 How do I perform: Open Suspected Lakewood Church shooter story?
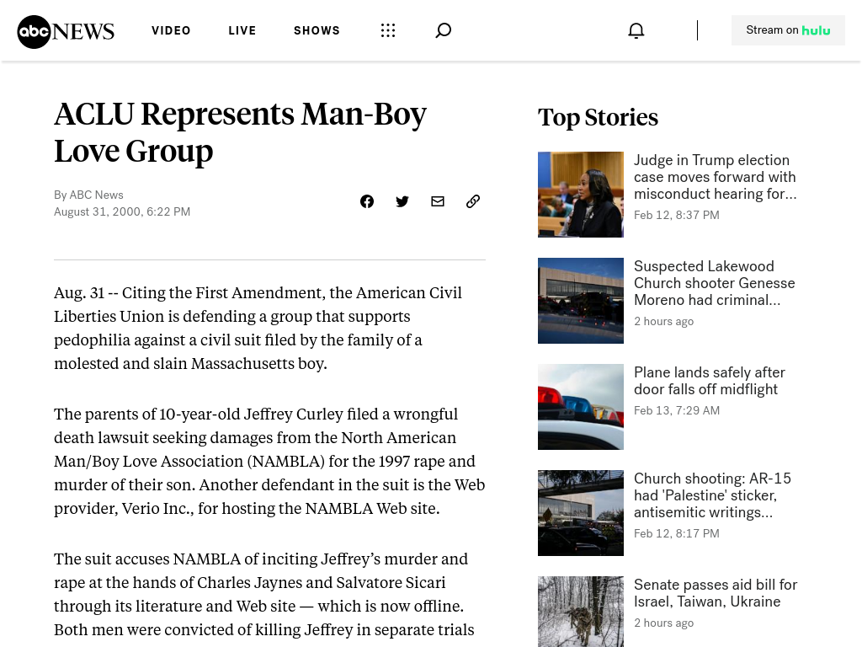pyautogui.click(x=714, y=283)
